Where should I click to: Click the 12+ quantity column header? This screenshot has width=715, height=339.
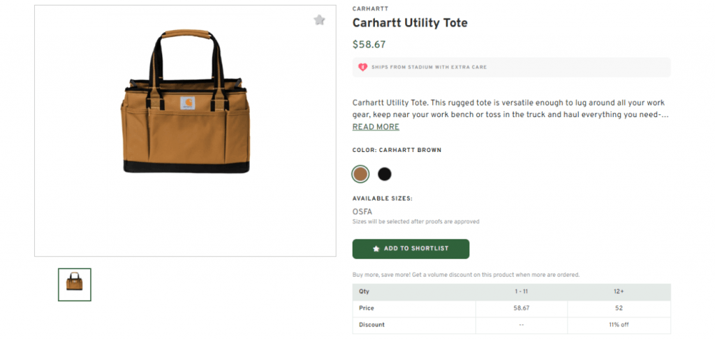click(619, 292)
